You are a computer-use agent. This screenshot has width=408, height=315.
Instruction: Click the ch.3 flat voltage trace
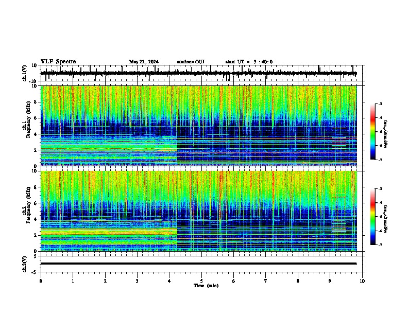[198, 264]
